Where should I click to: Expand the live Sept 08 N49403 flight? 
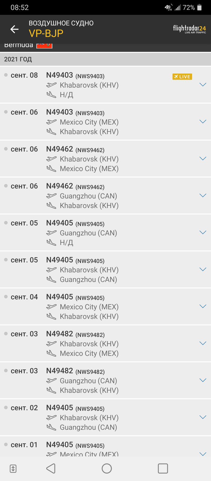203,85
